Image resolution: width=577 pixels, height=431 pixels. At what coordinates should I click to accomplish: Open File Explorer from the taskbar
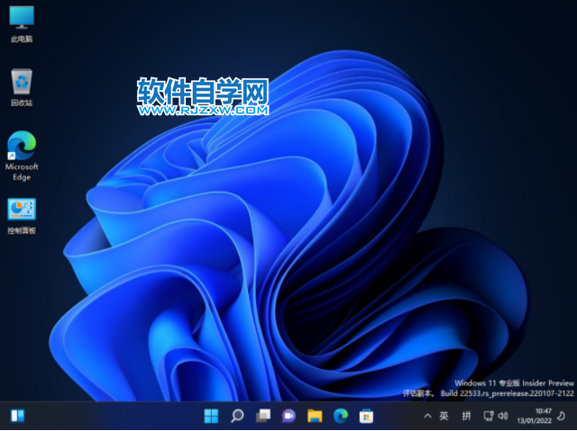pos(315,416)
